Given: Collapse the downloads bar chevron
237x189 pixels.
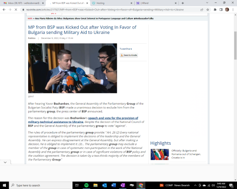Looking at the screenshot, I should (x=5, y=163).
